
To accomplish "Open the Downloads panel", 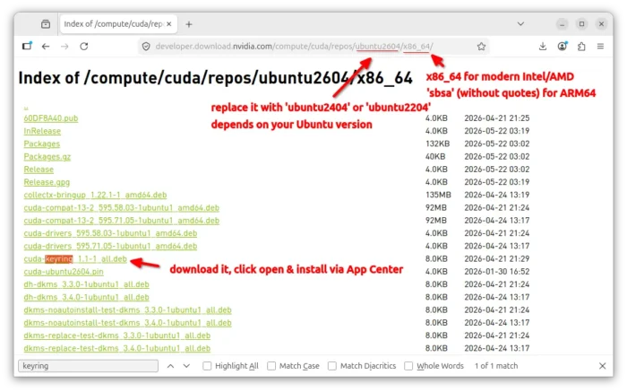I will [x=543, y=47].
